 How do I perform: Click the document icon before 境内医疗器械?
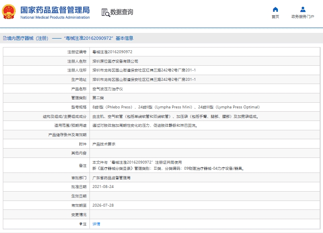5,38
